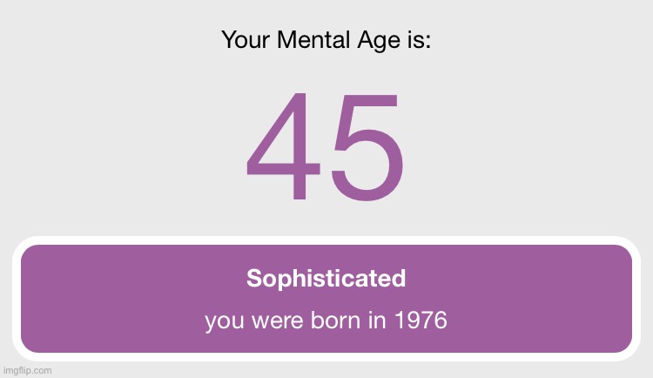Viewport: 653px width, 378px height.
Task: Click the digit 6 in the birth year
Action: (x=441, y=321)
